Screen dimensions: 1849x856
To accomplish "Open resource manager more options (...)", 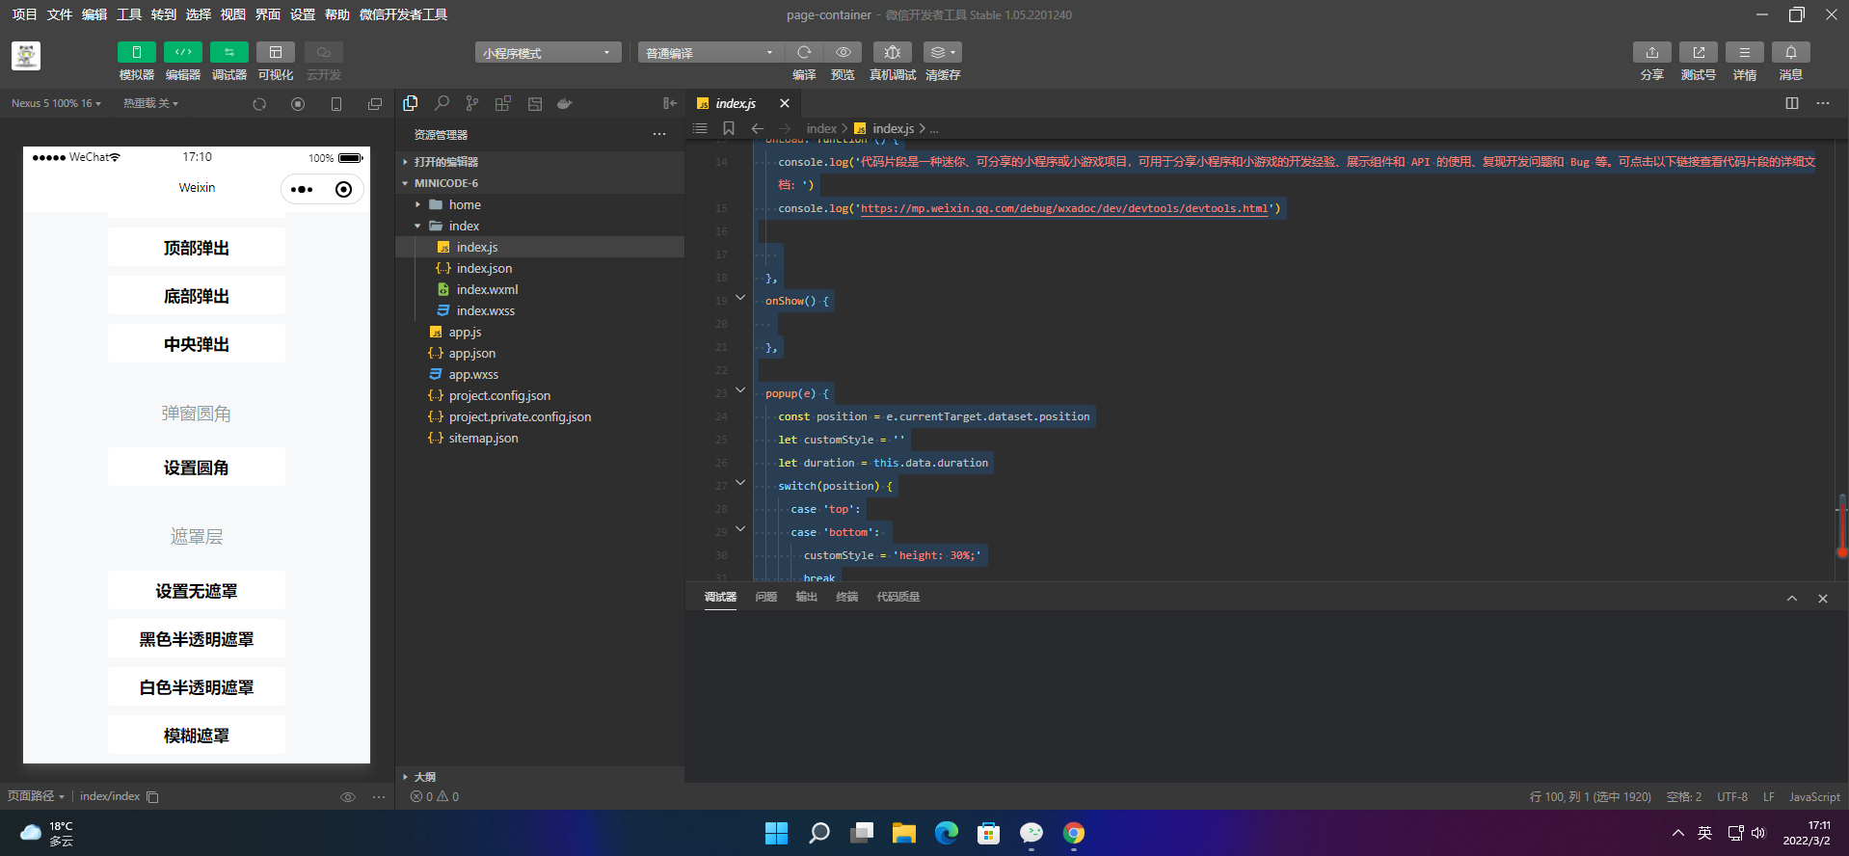I will [659, 134].
